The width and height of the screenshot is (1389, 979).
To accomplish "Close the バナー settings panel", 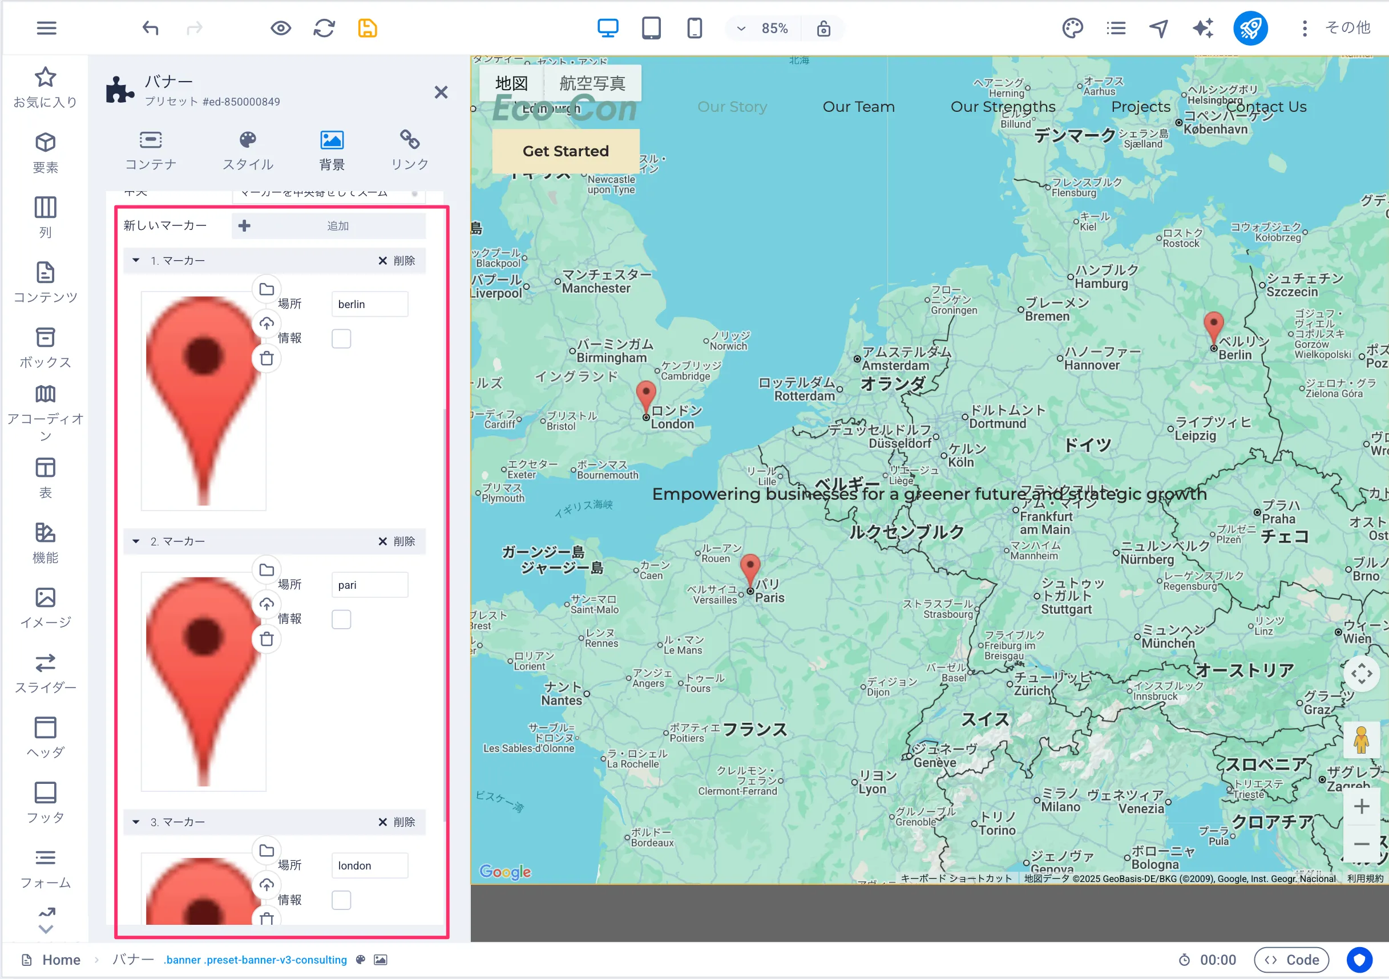I will (x=441, y=92).
